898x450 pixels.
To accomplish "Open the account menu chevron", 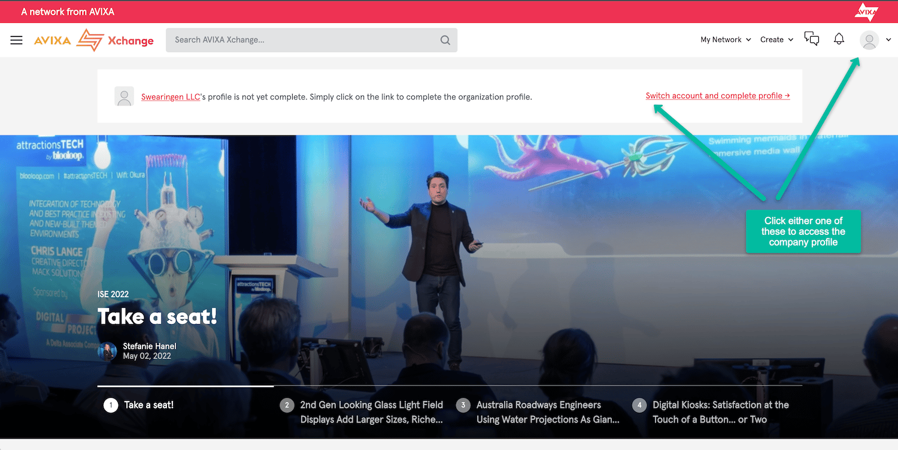I will [x=888, y=40].
